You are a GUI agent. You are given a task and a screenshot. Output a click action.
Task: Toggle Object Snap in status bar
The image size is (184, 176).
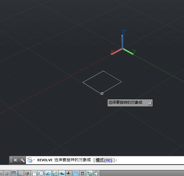click(34, 173)
